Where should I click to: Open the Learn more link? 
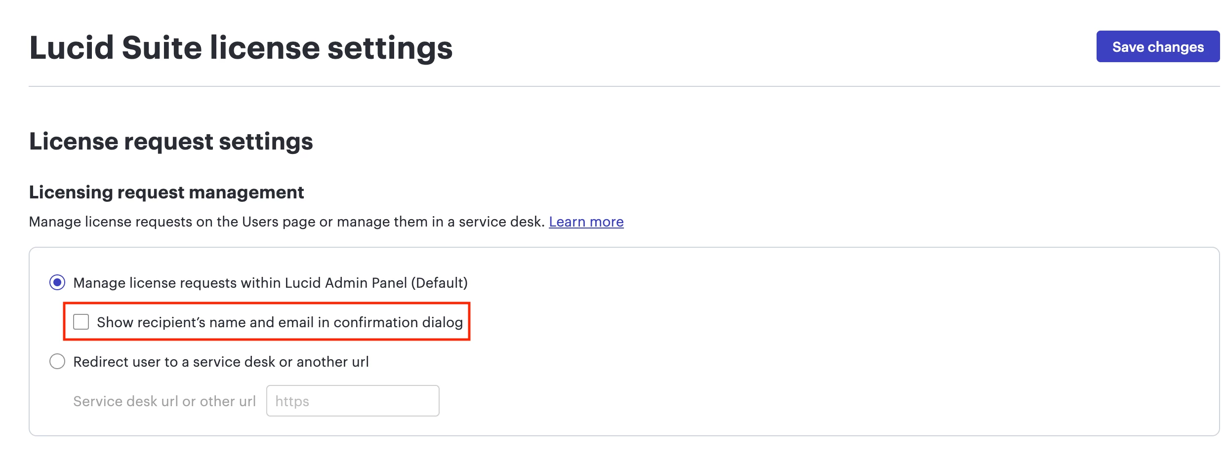586,222
